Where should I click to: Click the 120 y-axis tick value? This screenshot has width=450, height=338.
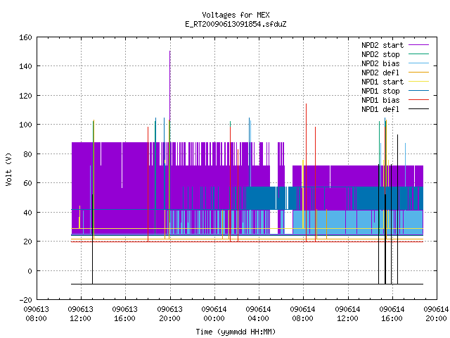click(x=25, y=96)
